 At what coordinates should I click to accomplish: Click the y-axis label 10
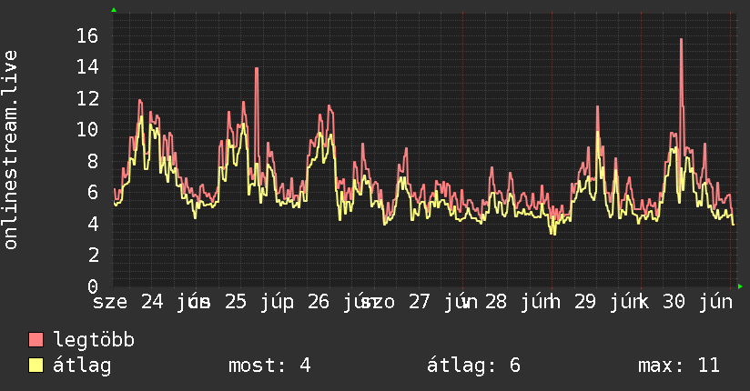click(x=87, y=129)
